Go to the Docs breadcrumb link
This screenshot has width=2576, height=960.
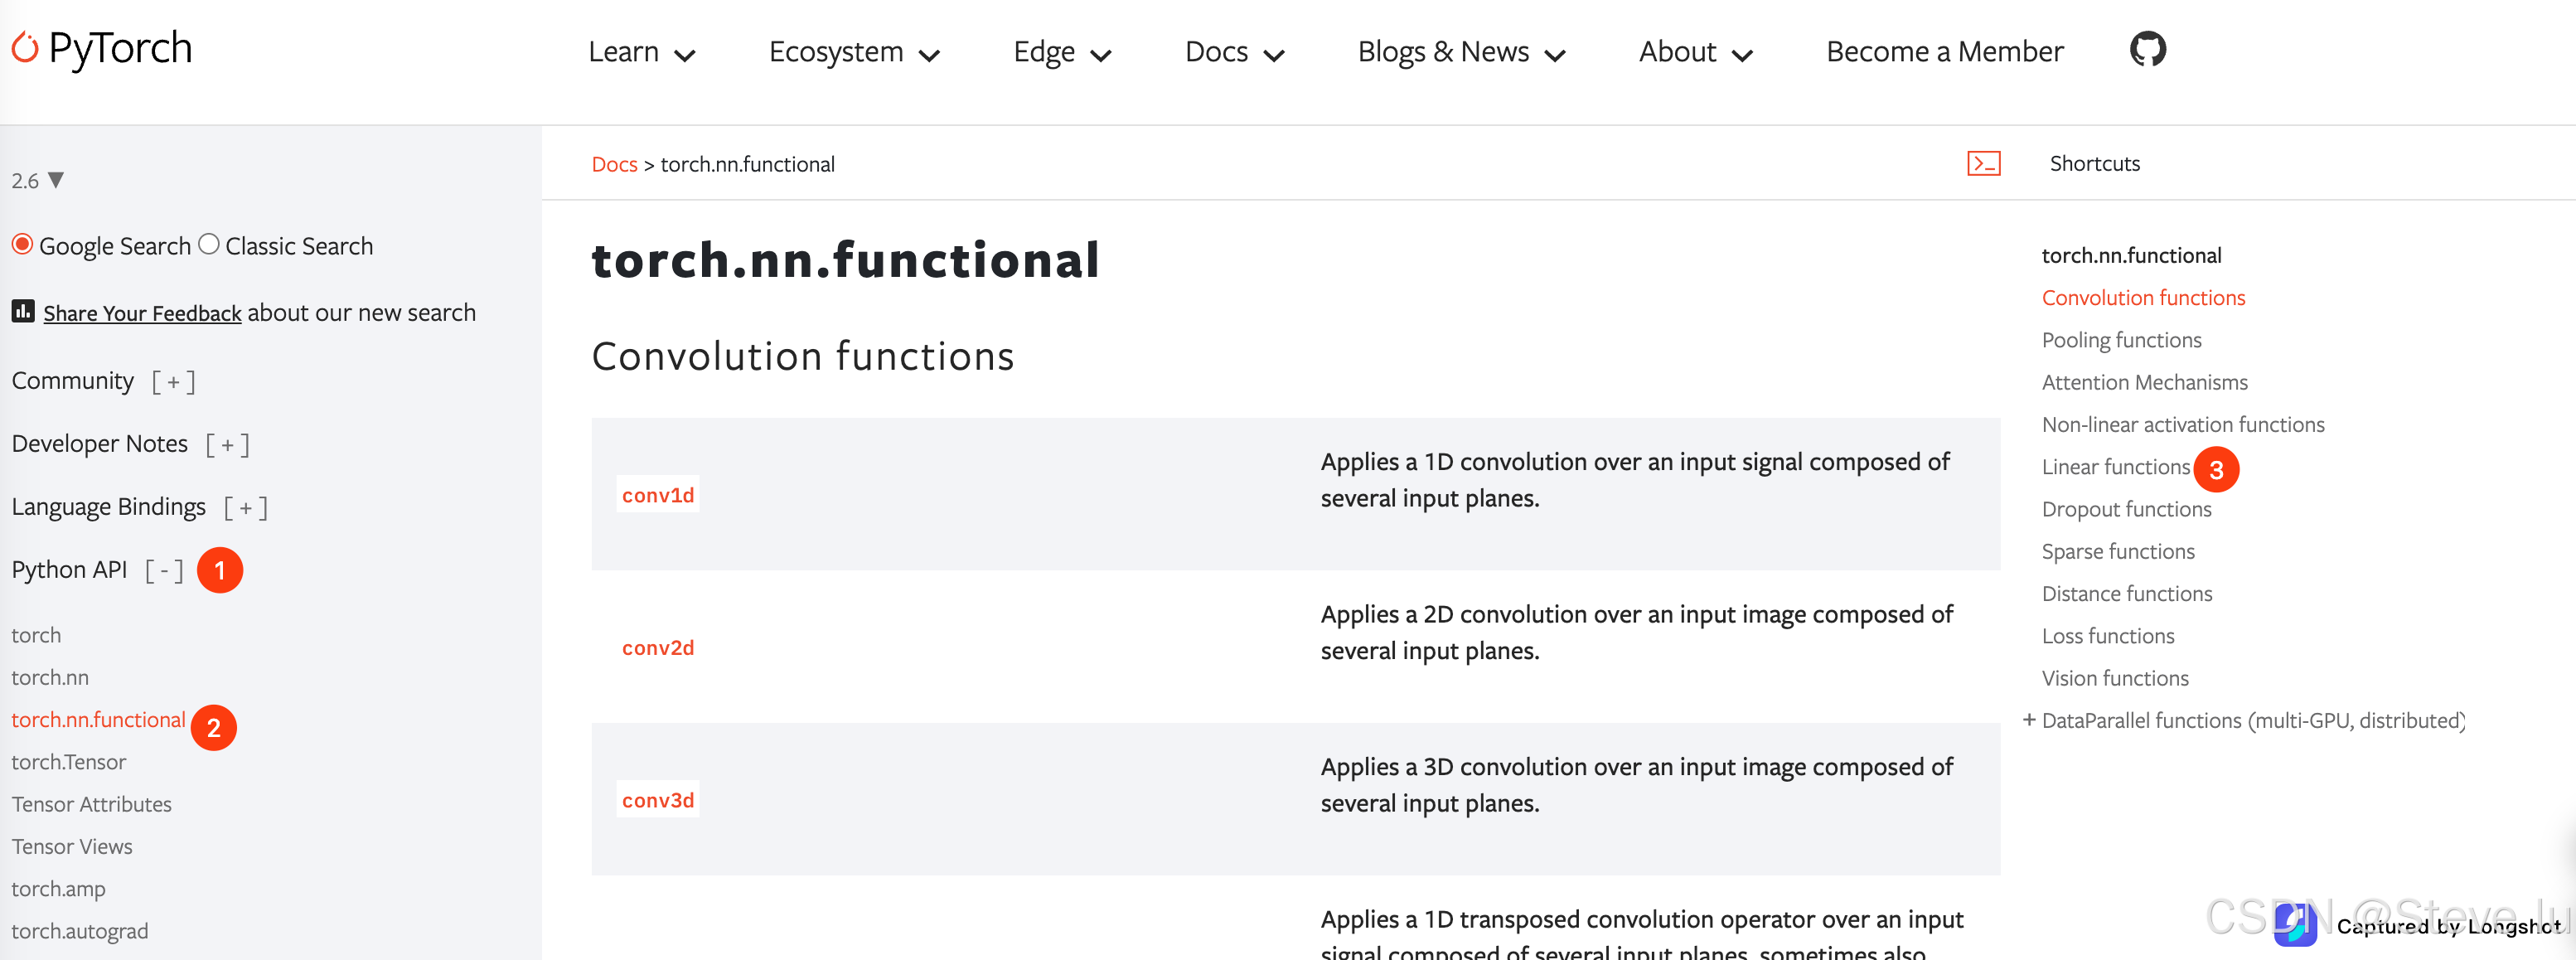tap(614, 164)
